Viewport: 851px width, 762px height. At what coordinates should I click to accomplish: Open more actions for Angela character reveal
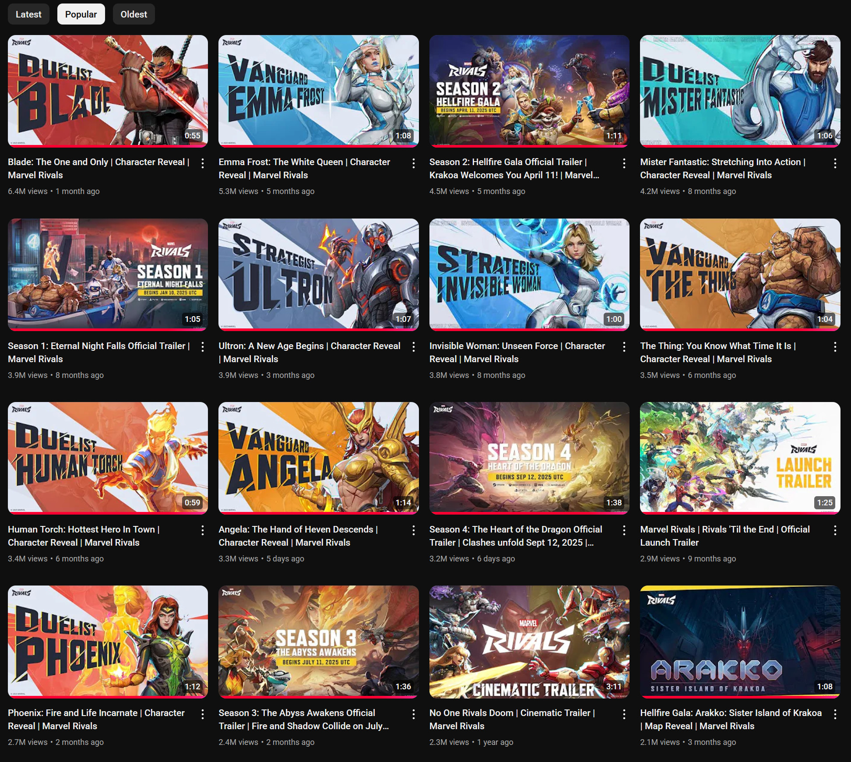pyautogui.click(x=413, y=530)
